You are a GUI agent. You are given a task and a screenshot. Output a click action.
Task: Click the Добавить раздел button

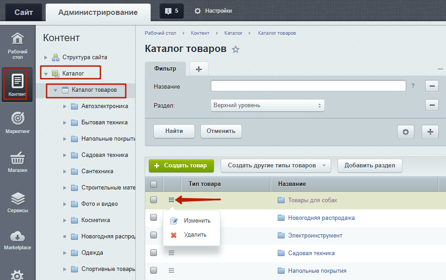[x=370, y=166]
